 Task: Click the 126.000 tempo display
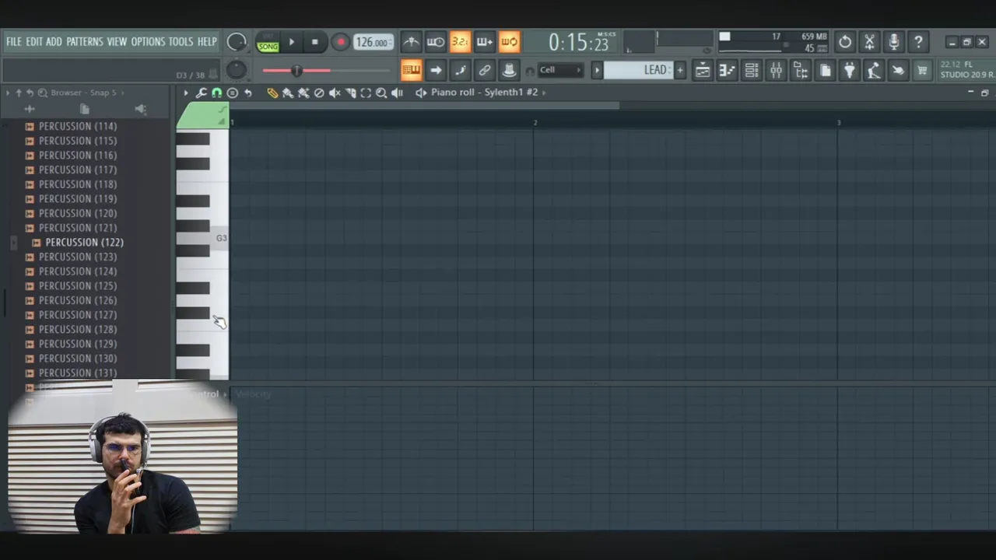373,42
